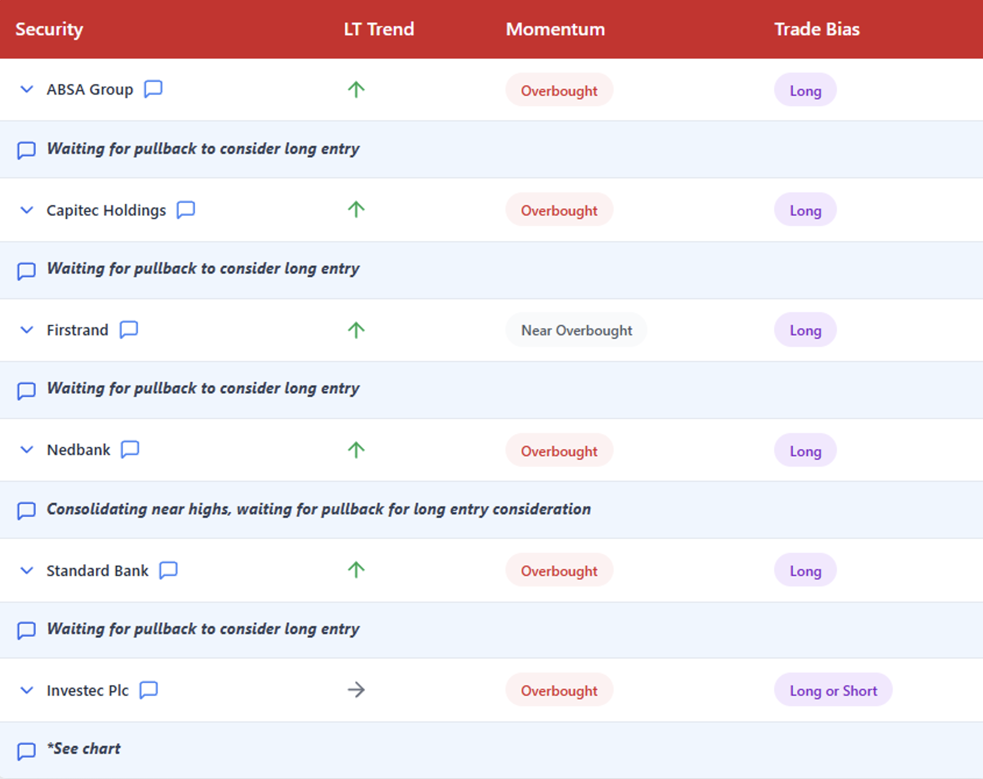
Task: Collapse the ABSA Group row chevron
Action: [27, 90]
